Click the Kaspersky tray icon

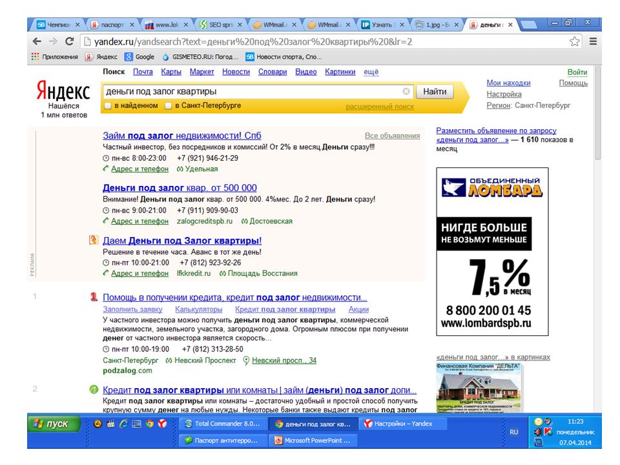pyautogui.click(x=548, y=432)
